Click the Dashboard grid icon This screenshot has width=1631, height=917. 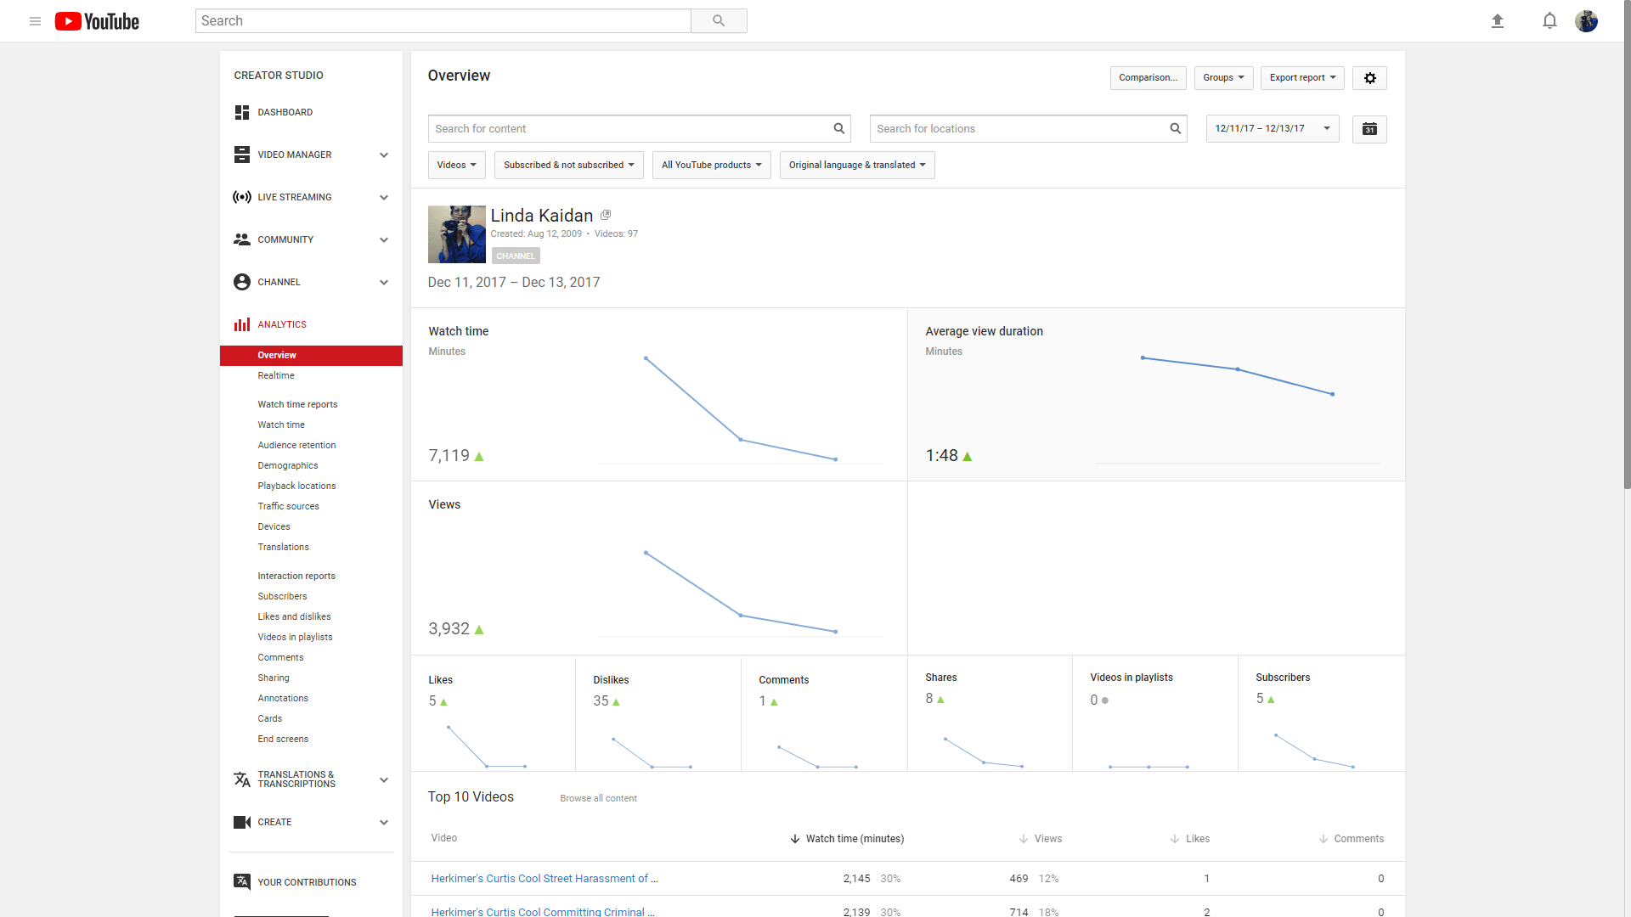(242, 112)
